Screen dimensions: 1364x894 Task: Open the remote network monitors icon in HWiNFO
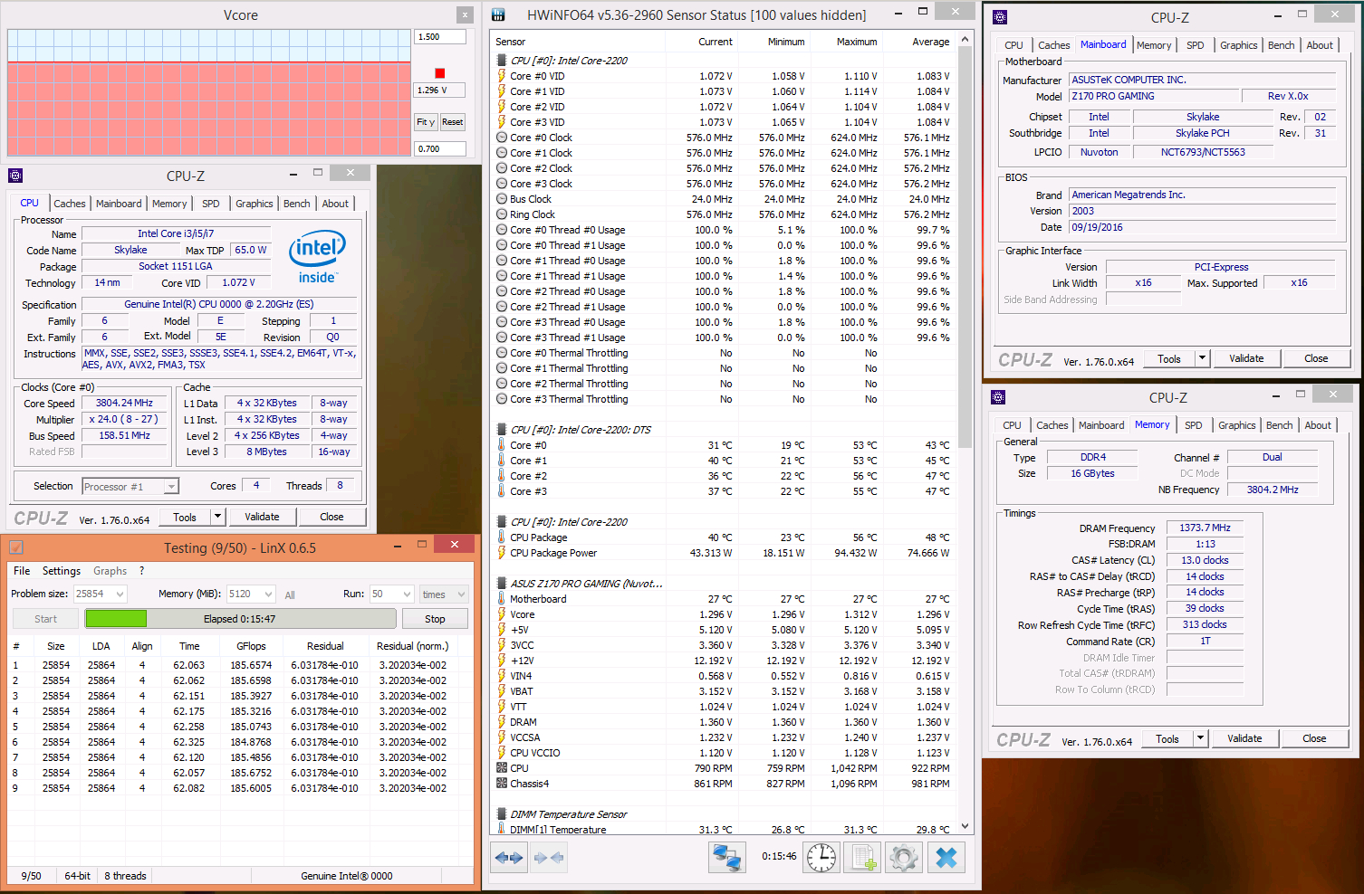[726, 857]
